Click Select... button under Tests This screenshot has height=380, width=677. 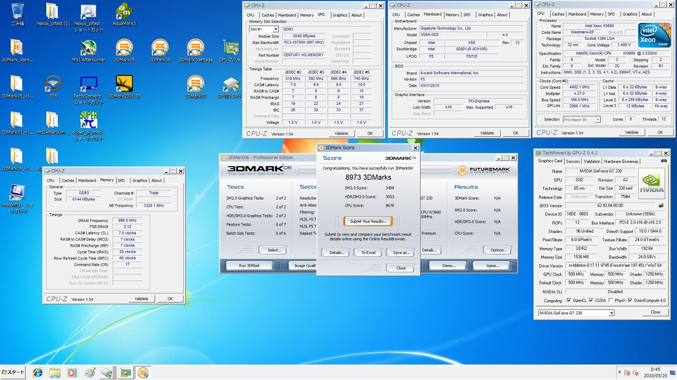click(x=274, y=250)
